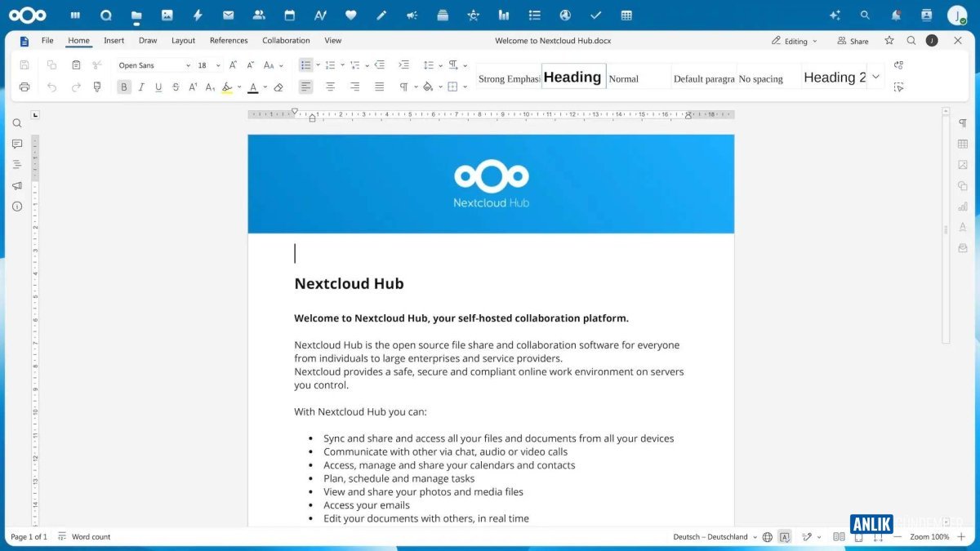Open the Editing mode button
The height and width of the screenshot is (551, 980).
794,41
